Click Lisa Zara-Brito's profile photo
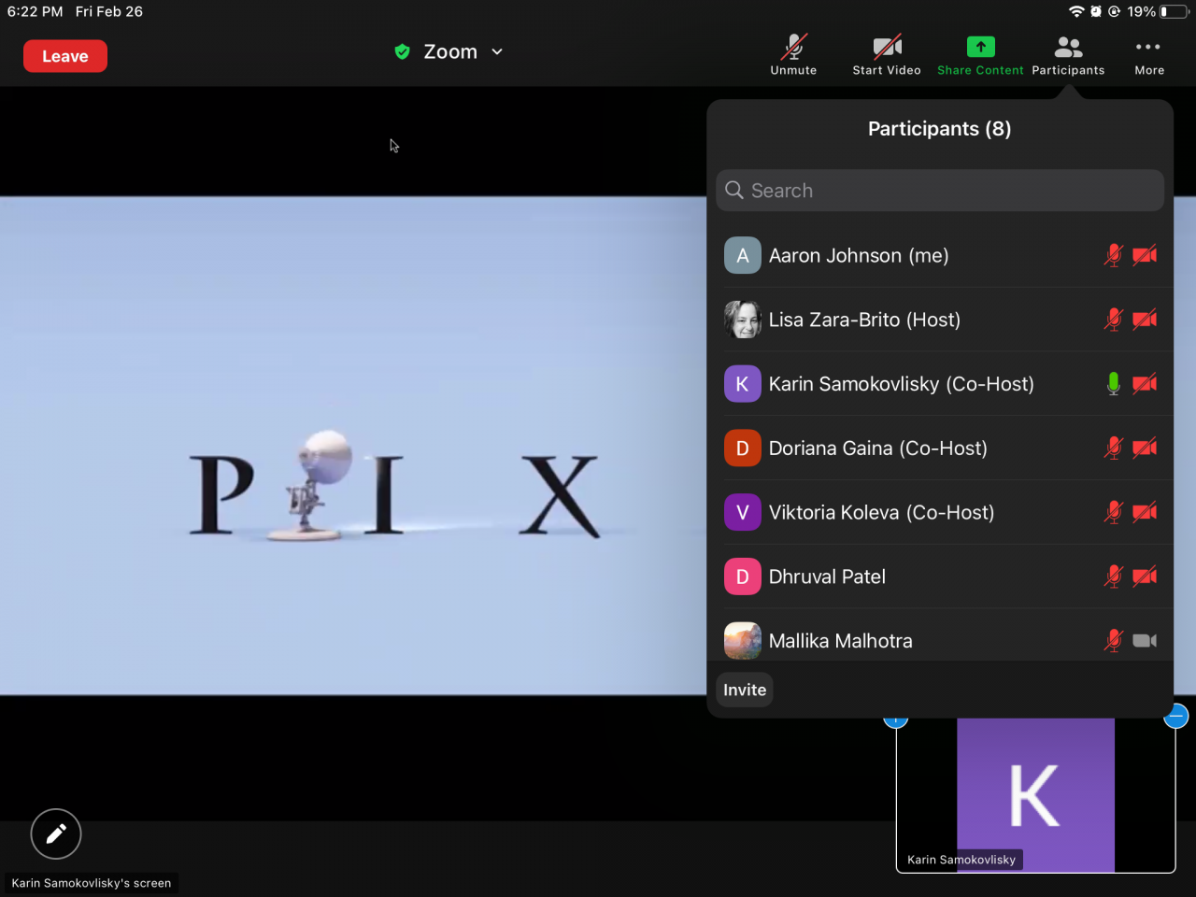The image size is (1196, 897). pyautogui.click(x=743, y=320)
